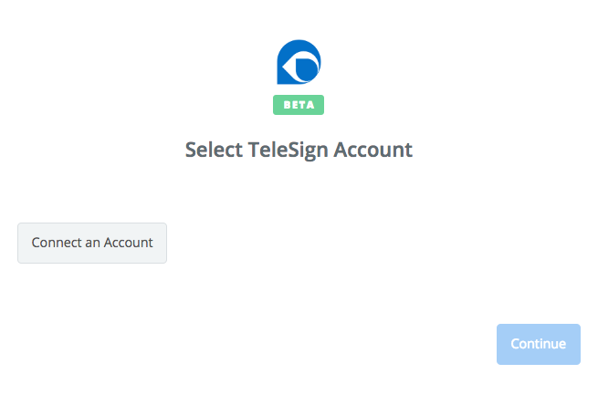
Task: Click the word Select in the title
Action: [x=213, y=150]
